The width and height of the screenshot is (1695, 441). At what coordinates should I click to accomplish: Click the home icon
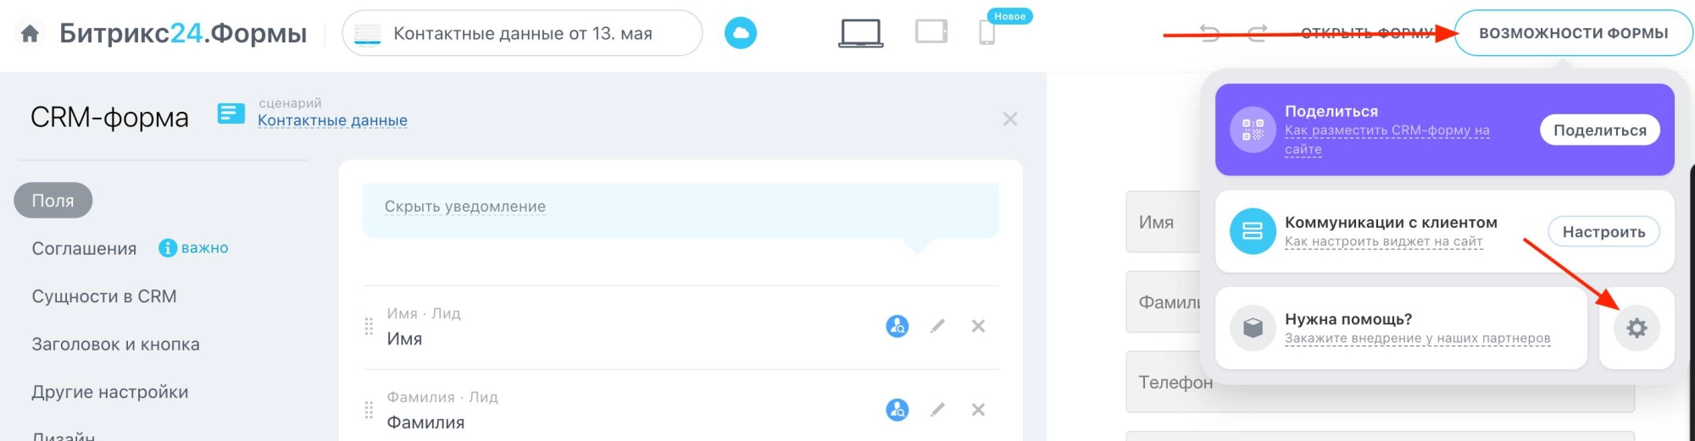point(30,34)
